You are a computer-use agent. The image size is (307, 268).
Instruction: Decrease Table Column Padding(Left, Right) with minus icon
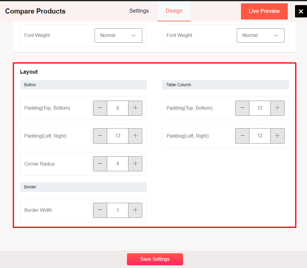tap(242, 136)
